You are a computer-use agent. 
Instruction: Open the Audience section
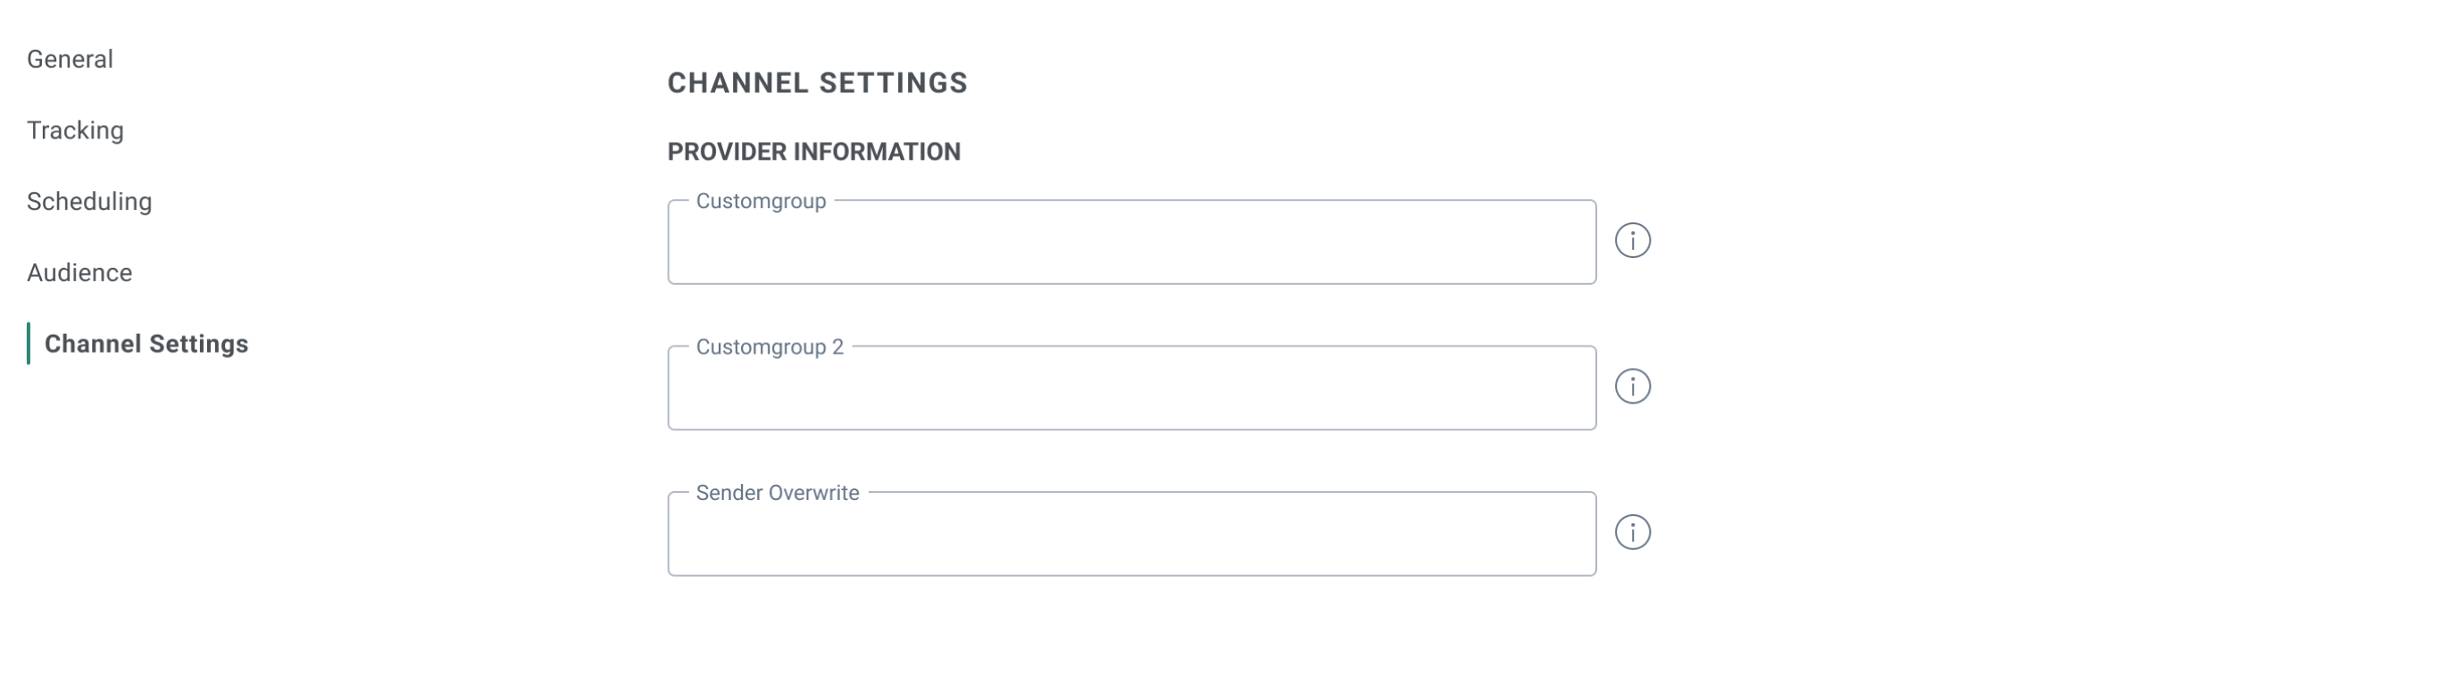pyautogui.click(x=79, y=273)
